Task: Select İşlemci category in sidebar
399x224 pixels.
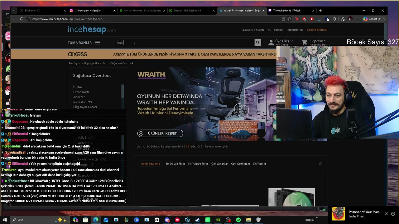Action: point(78,87)
